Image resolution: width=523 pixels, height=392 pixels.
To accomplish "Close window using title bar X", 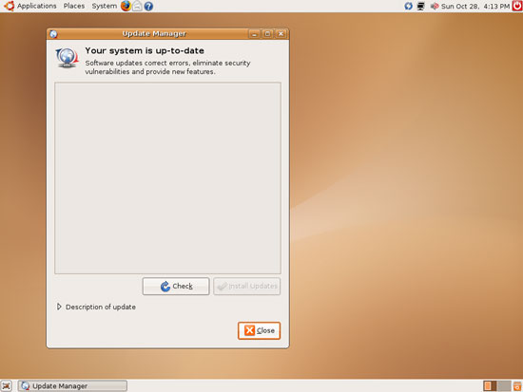I will (281, 33).
